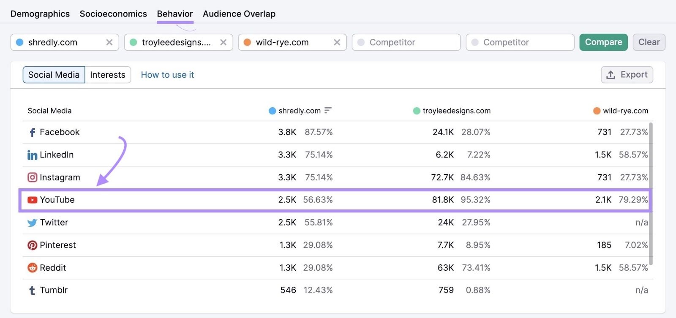Click the upload icon in Export
The image size is (676, 318).
[611, 75]
